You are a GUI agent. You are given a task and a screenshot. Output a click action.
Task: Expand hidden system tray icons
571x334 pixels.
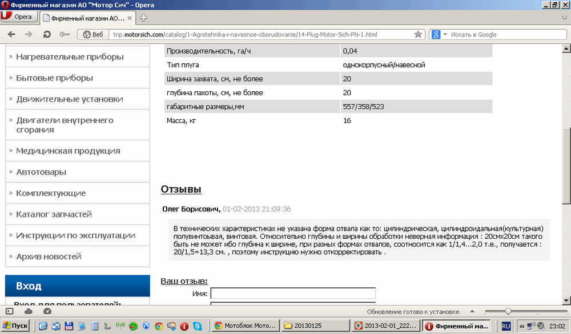[x=521, y=326]
